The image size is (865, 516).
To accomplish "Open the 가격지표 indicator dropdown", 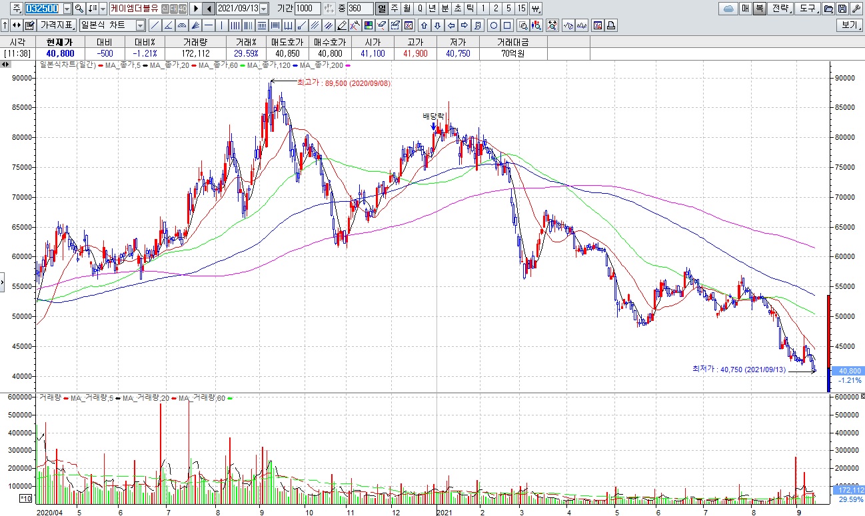I will click(57, 25).
